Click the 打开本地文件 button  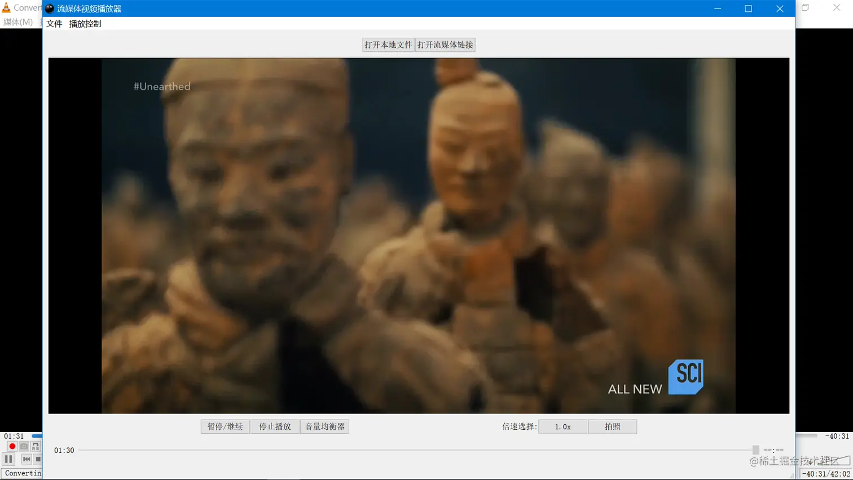pyautogui.click(x=388, y=45)
